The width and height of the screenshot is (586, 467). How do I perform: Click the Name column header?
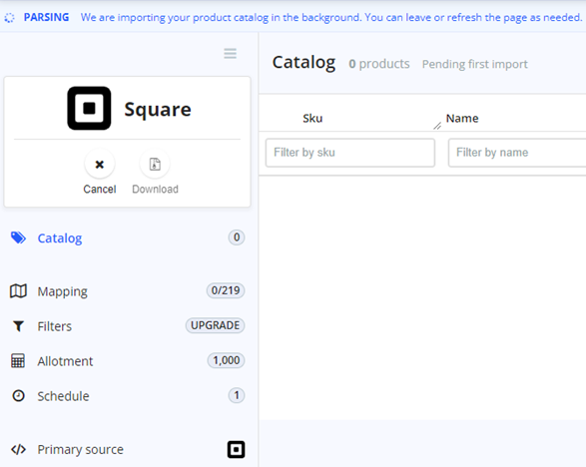pyautogui.click(x=462, y=119)
